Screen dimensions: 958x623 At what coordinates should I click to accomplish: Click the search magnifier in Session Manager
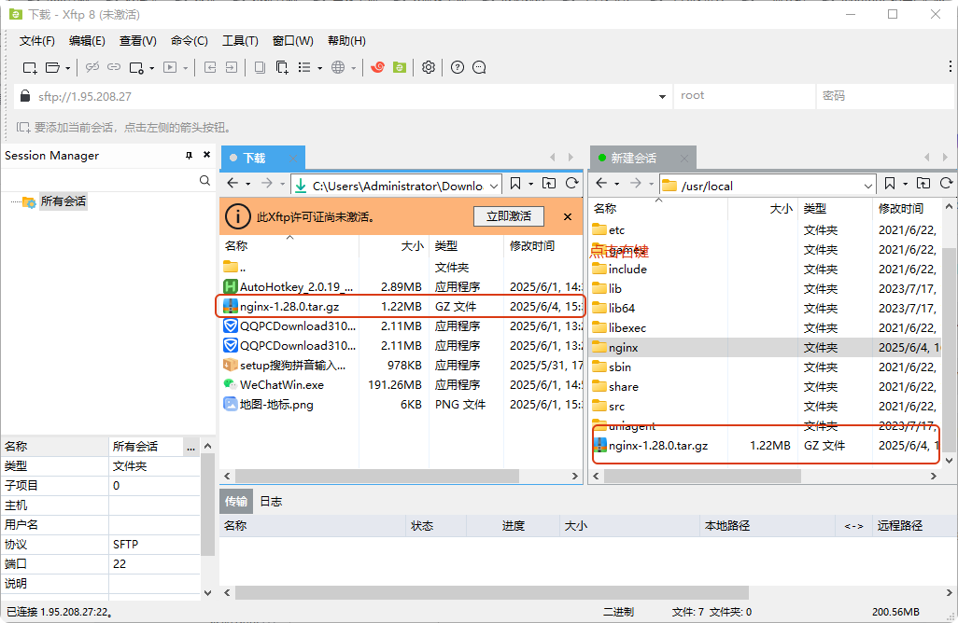[x=204, y=181]
